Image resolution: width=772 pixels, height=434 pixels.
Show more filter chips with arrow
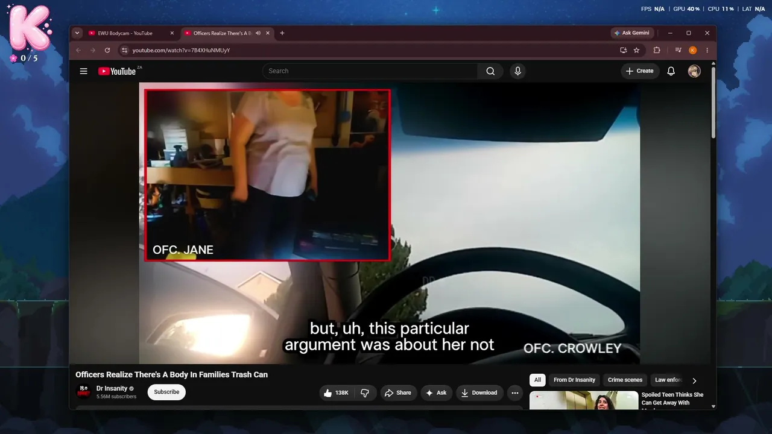tap(694, 380)
